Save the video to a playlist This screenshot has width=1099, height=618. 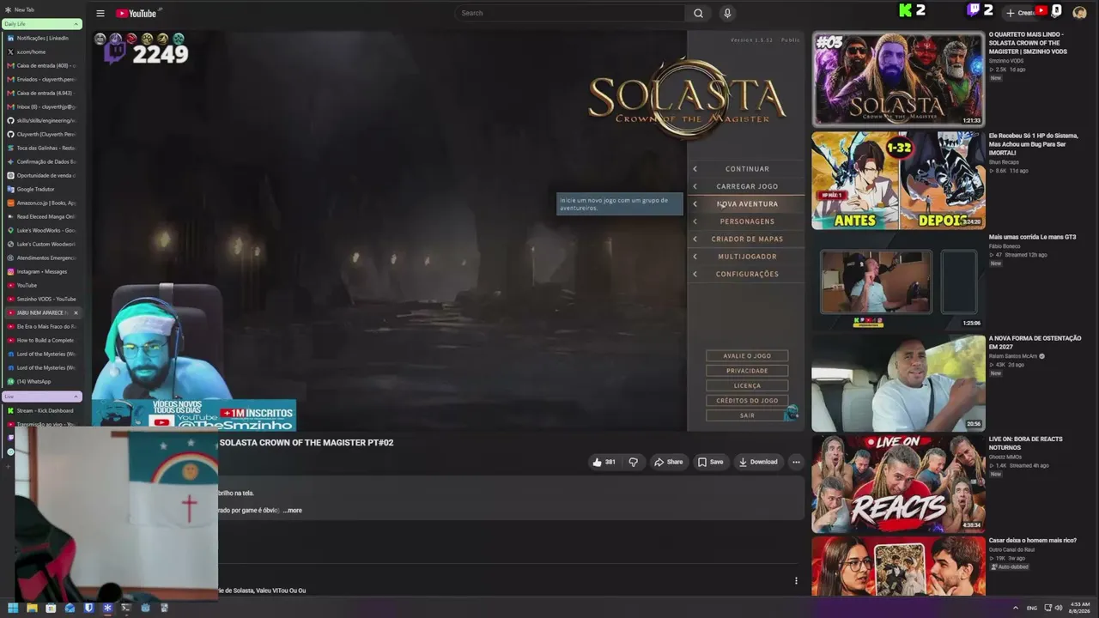click(710, 462)
